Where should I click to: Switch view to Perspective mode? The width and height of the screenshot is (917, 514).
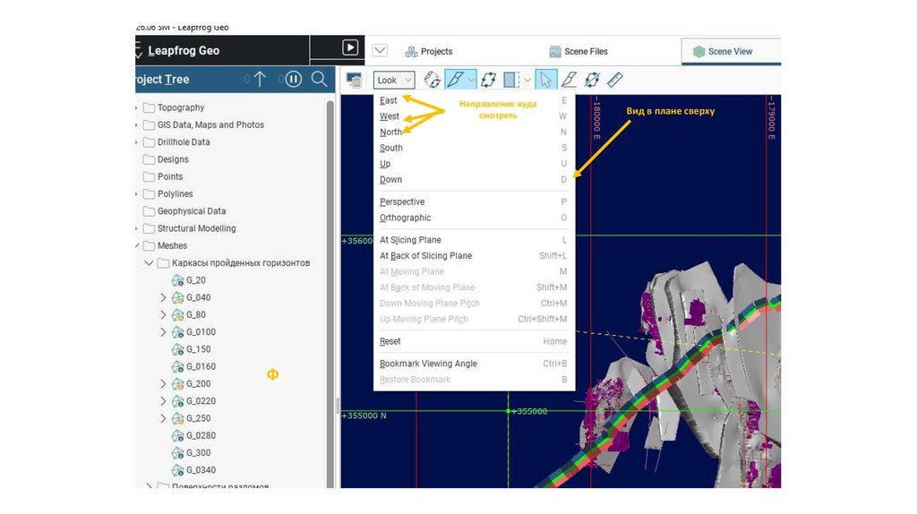click(402, 202)
